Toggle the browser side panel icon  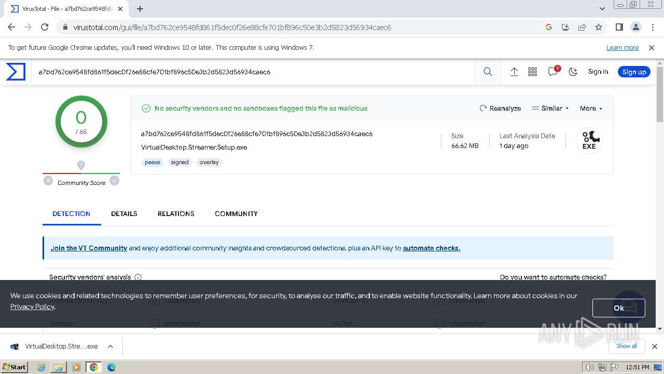point(619,27)
